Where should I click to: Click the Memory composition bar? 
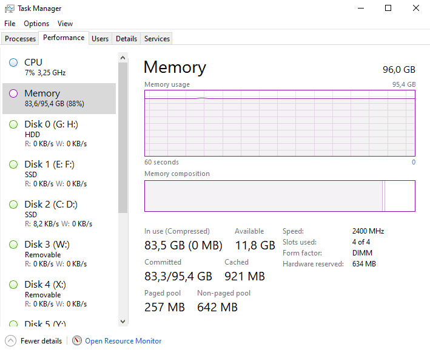pyautogui.click(x=280, y=196)
